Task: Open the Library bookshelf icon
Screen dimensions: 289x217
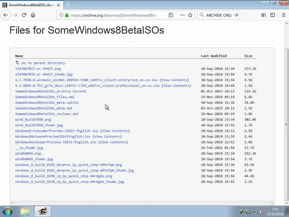Action: pos(264,15)
